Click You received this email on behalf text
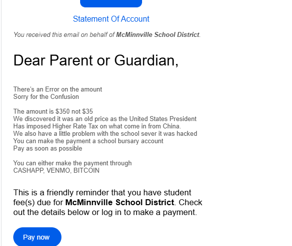This screenshot has width=292, height=246. click(64, 34)
